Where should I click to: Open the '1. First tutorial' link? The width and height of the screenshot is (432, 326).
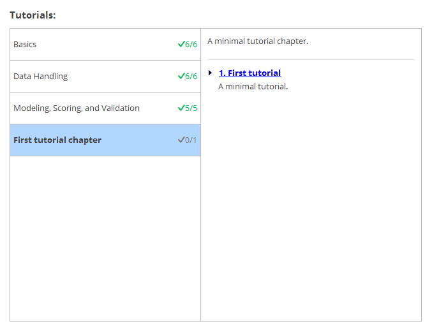pyautogui.click(x=250, y=73)
